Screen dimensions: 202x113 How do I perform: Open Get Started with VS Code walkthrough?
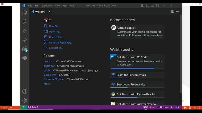point(137,61)
